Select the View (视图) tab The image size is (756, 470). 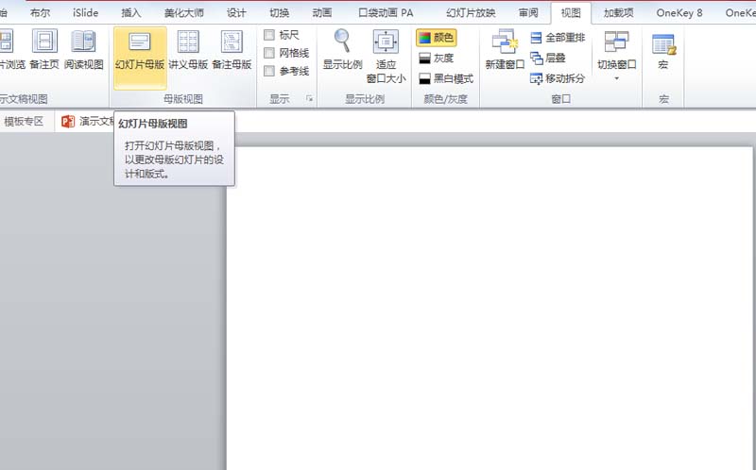[x=571, y=13]
